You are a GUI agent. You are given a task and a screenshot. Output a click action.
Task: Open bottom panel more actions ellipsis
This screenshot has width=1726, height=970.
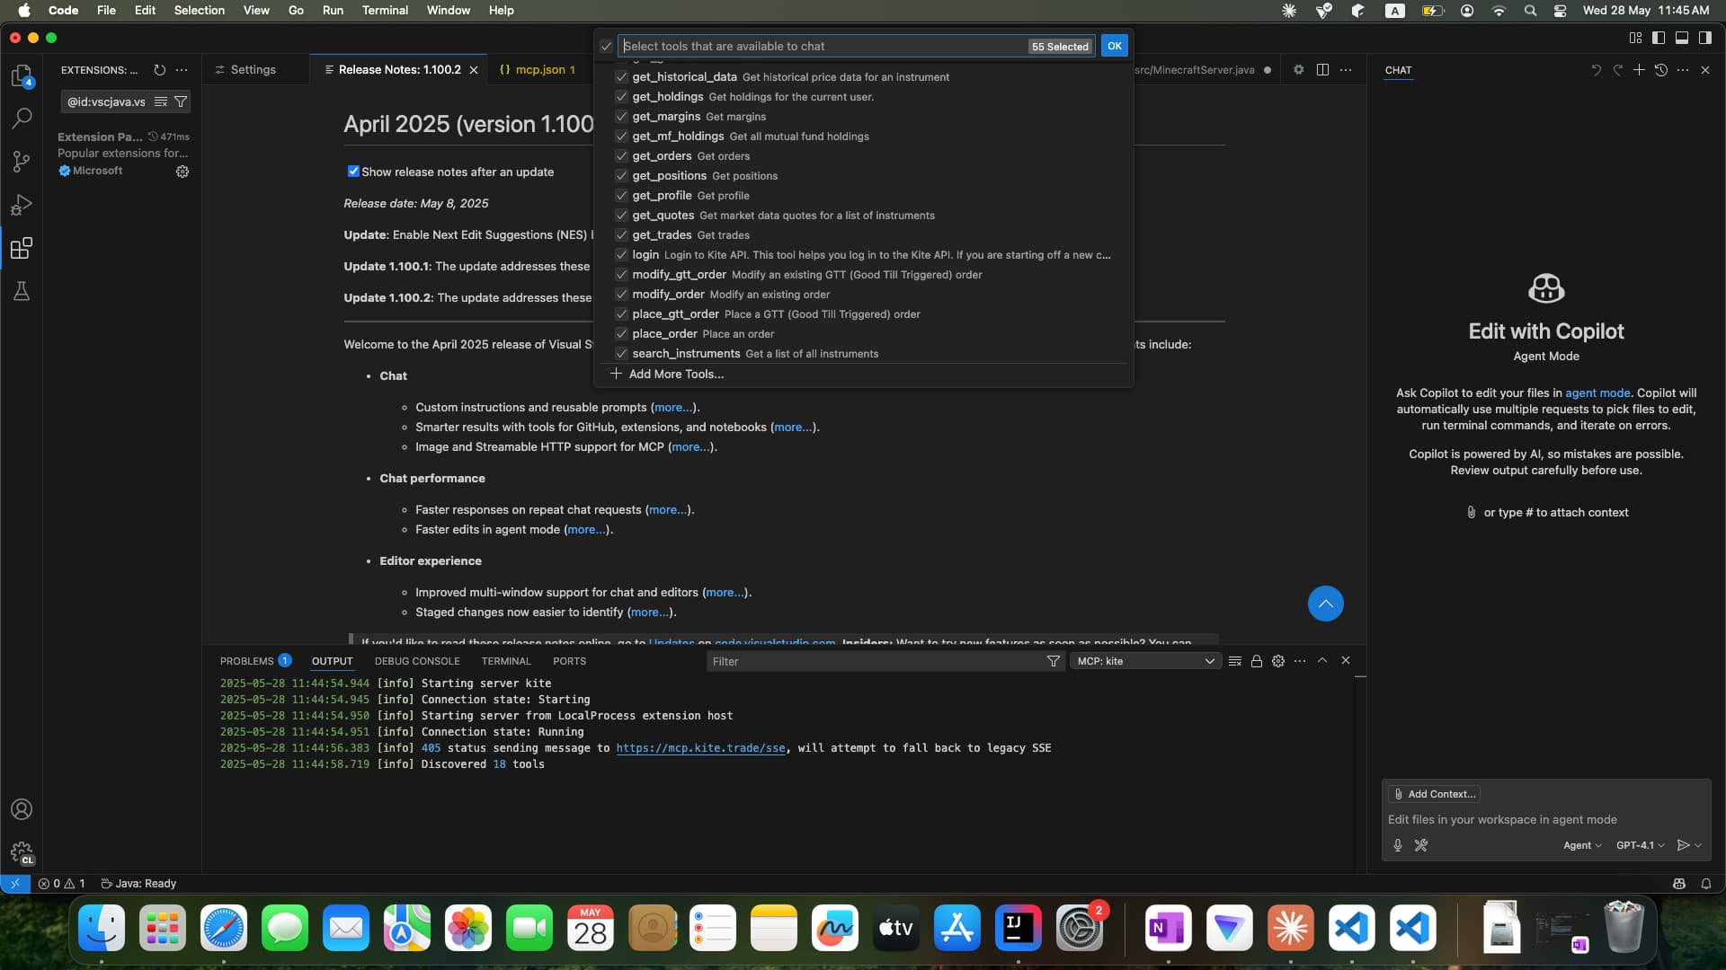pyautogui.click(x=1300, y=661)
